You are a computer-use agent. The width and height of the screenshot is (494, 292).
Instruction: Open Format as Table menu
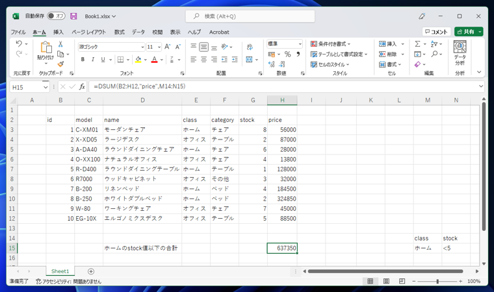339,54
